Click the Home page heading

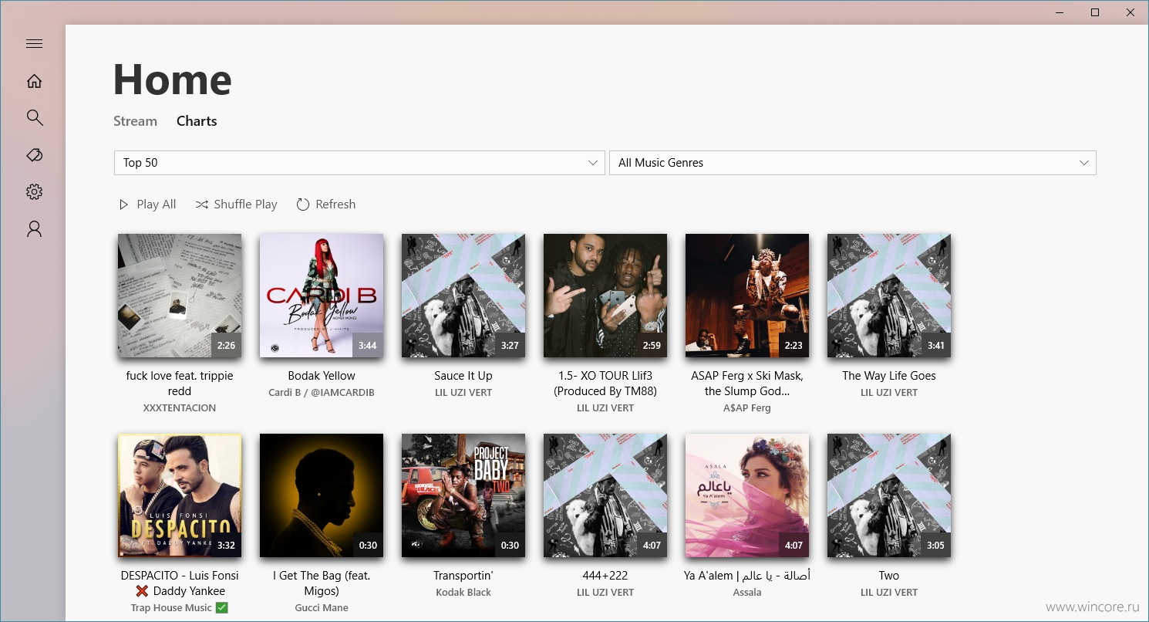(173, 79)
